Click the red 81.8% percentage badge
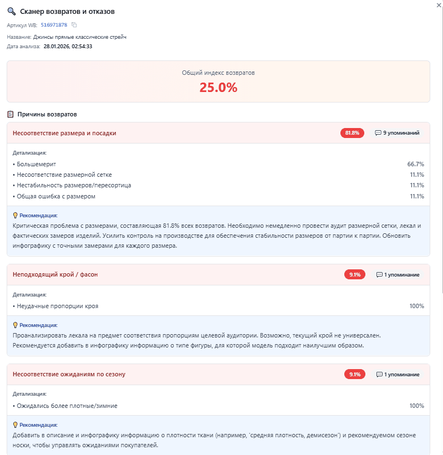The height and width of the screenshot is (455, 443). click(351, 133)
